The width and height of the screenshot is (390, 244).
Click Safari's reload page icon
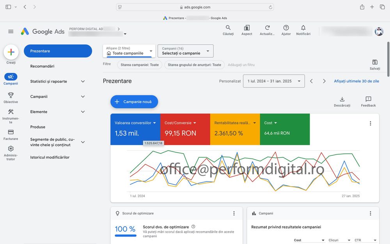pyautogui.click(x=270, y=7)
